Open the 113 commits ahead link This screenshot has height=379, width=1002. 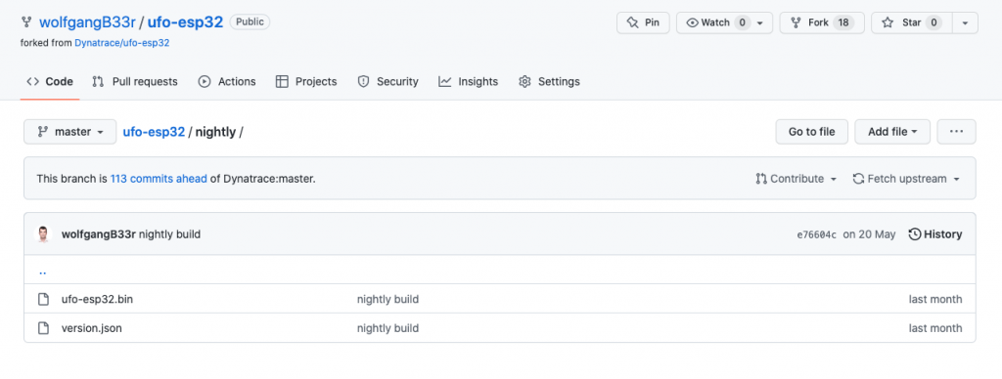click(159, 179)
